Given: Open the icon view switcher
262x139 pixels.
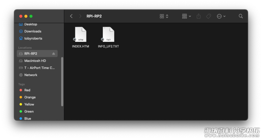Looking at the screenshot, I should [x=164, y=16].
